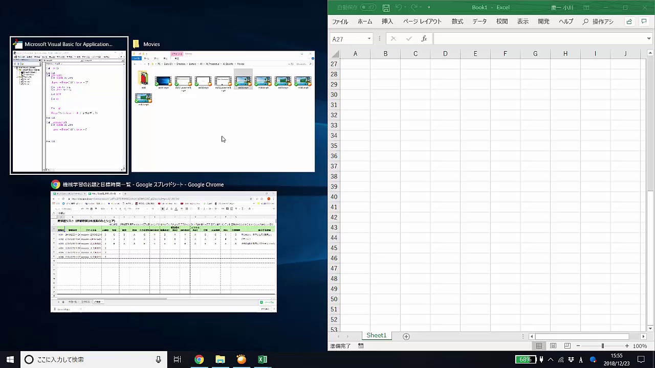Open the 挿入 (Insert) ribbon tab
This screenshot has height=368, width=655.
click(x=387, y=21)
